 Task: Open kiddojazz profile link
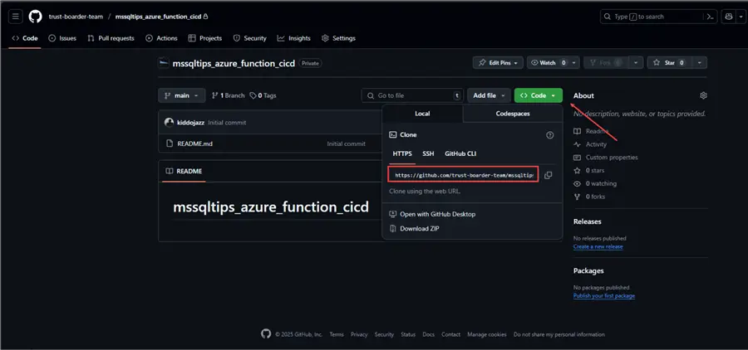191,123
